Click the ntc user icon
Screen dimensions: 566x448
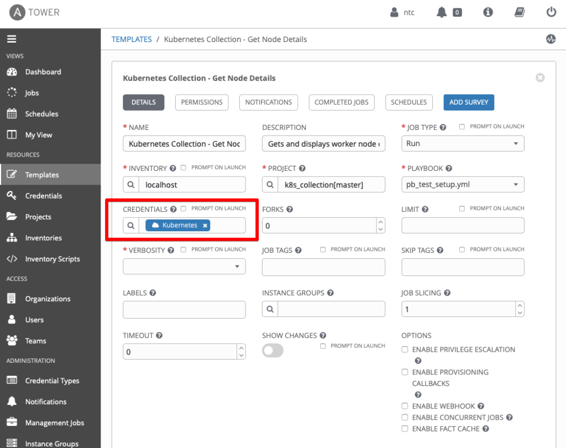(394, 12)
